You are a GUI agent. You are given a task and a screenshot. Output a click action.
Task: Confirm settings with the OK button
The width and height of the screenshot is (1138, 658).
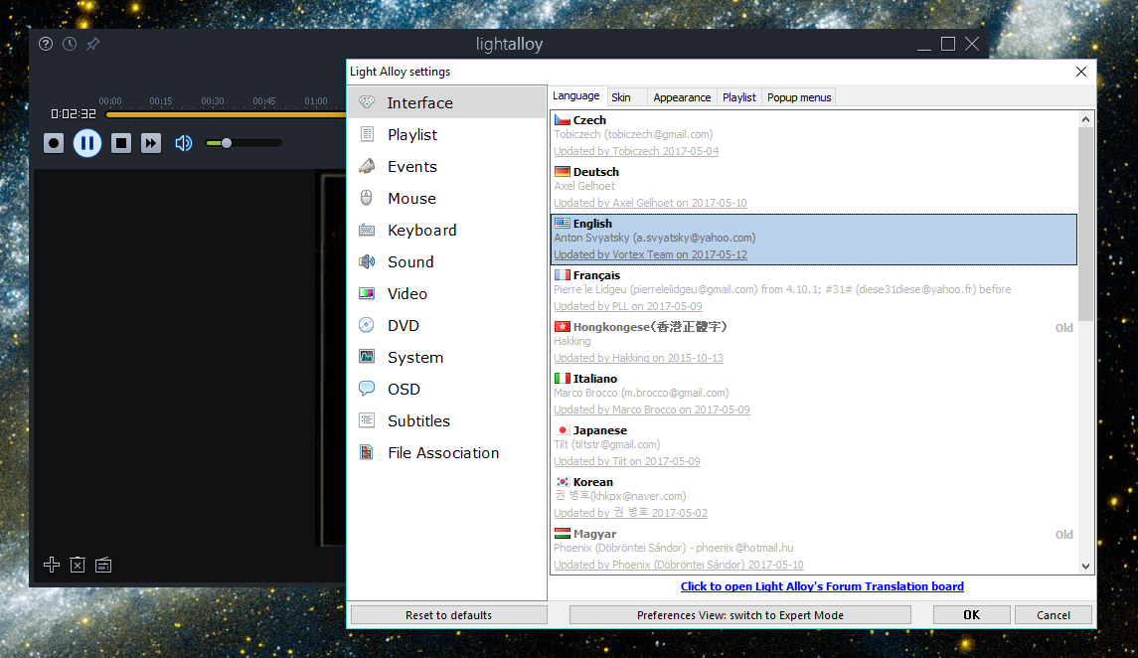972,615
